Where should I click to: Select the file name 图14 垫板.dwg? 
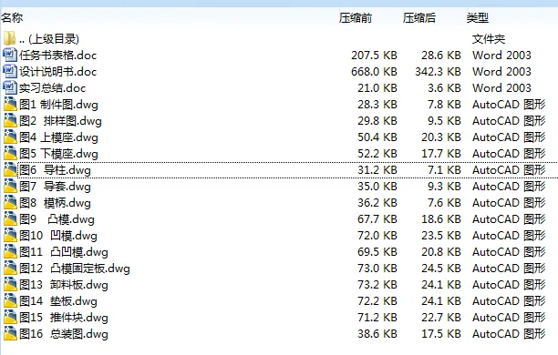[58, 301]
